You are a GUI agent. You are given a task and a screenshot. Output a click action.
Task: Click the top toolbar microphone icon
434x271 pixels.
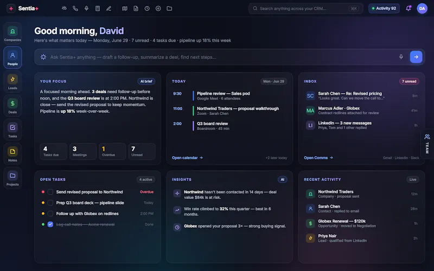[x=86, y=9]
